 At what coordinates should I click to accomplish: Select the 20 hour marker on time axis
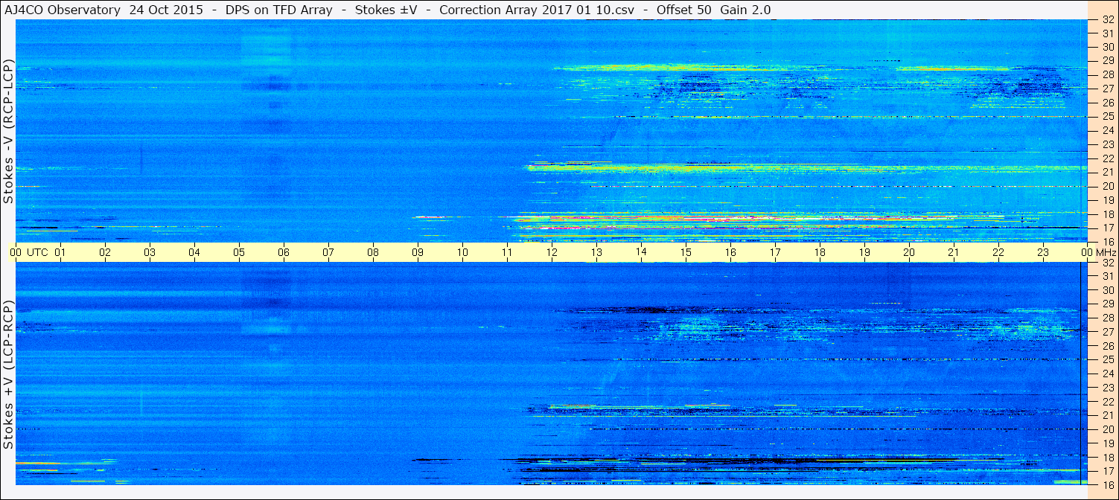pos(909,252)
